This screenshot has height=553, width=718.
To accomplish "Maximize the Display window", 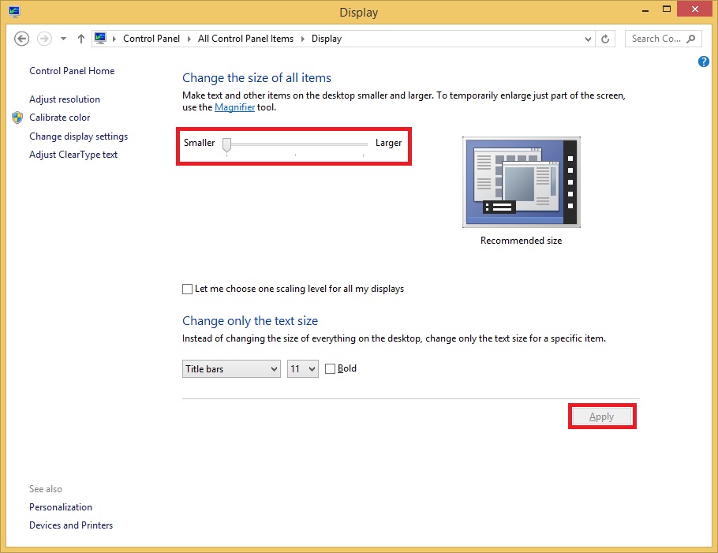I will click(x=667, y=9).
